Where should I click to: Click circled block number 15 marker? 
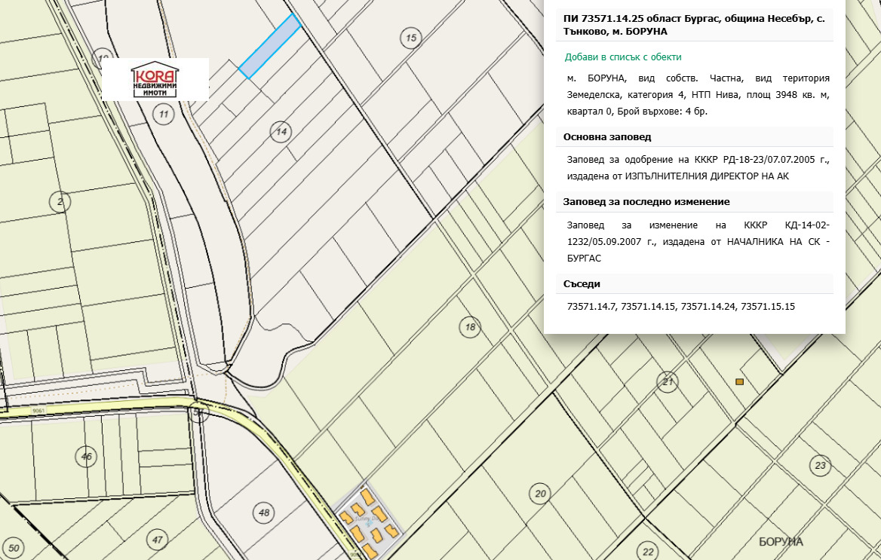pyautogui.click(x=410, y=38)
